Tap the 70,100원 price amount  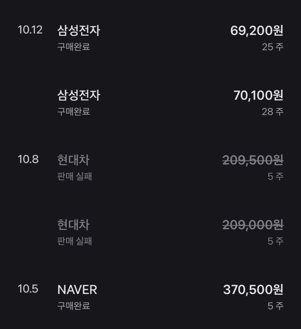pyautogui.click(x=259, y=96)
